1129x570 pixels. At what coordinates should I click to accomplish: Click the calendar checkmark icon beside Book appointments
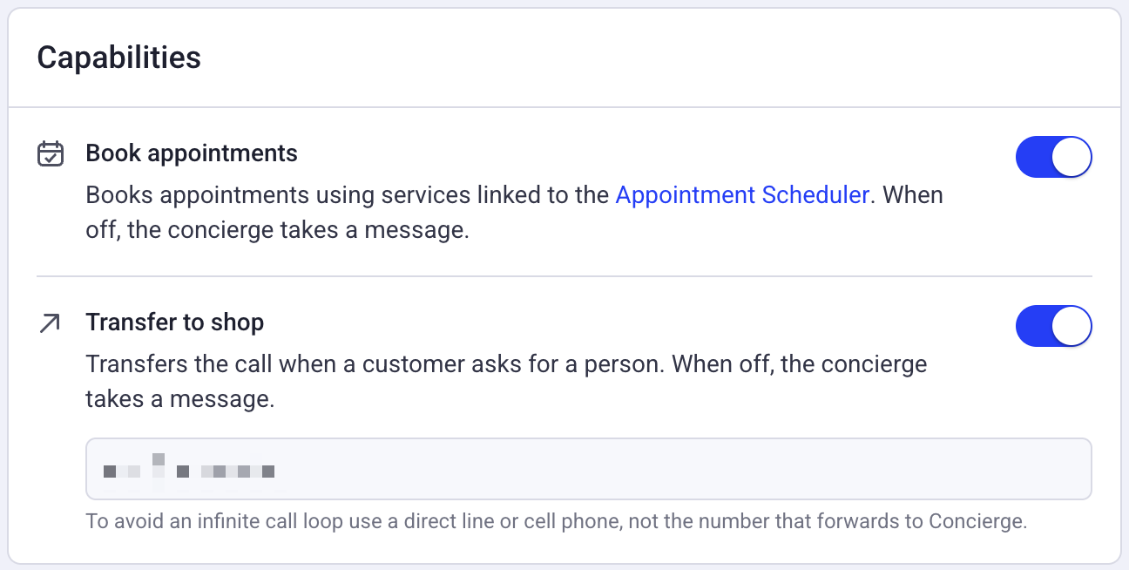pyautogui.click(x=51, y=154)
